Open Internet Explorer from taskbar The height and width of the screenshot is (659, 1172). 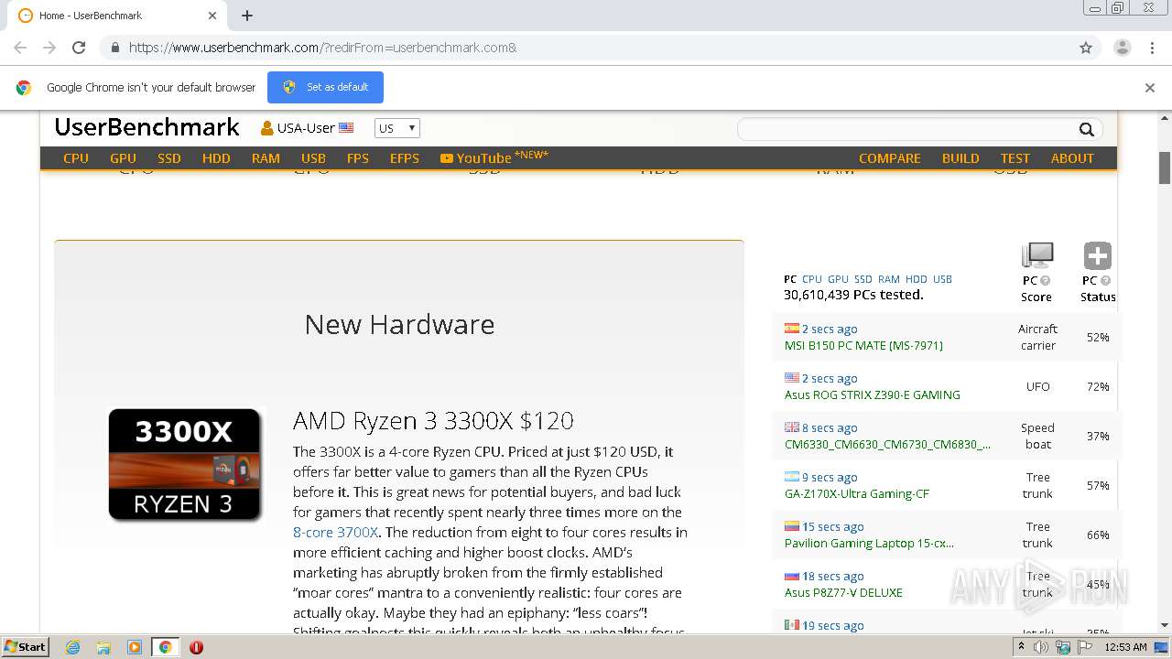tap(73, 647)
